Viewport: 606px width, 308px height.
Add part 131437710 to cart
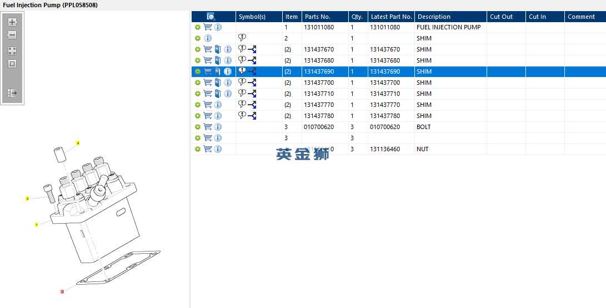(208, 94)
